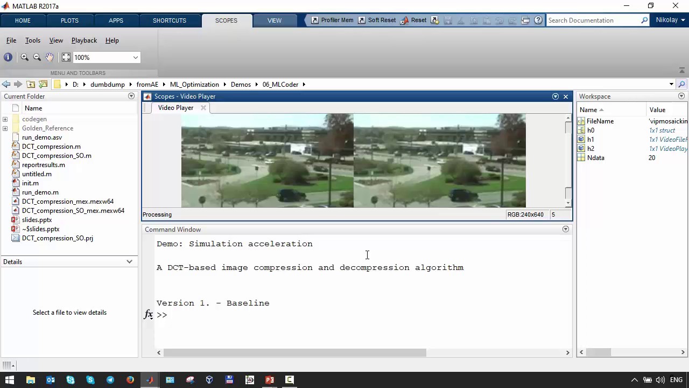This screenshot has height=388, width=689.
Task: Open Video Player window actions menu
Action: [556, 96]
